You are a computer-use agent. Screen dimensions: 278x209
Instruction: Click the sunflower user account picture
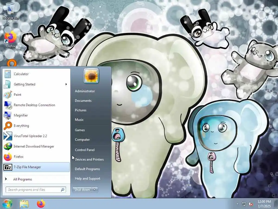coord(91,76)
